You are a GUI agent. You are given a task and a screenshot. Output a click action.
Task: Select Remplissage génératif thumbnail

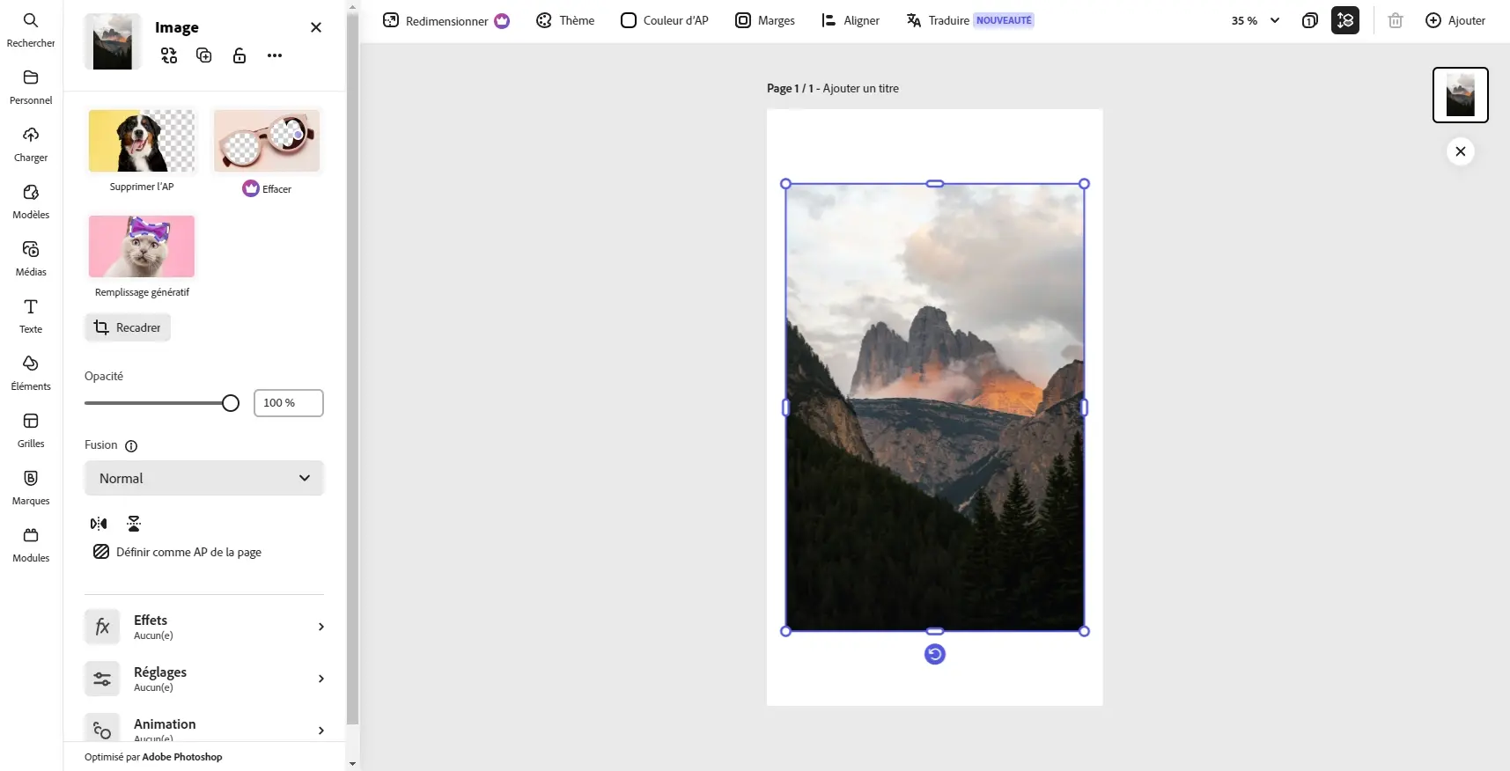142,246
